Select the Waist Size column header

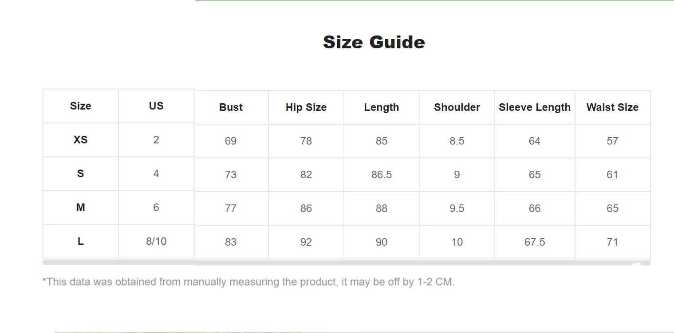tap(612, 107)
